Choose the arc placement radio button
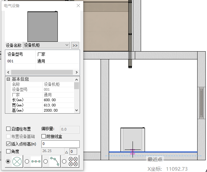The image size is (207, 172). [45, 161]
